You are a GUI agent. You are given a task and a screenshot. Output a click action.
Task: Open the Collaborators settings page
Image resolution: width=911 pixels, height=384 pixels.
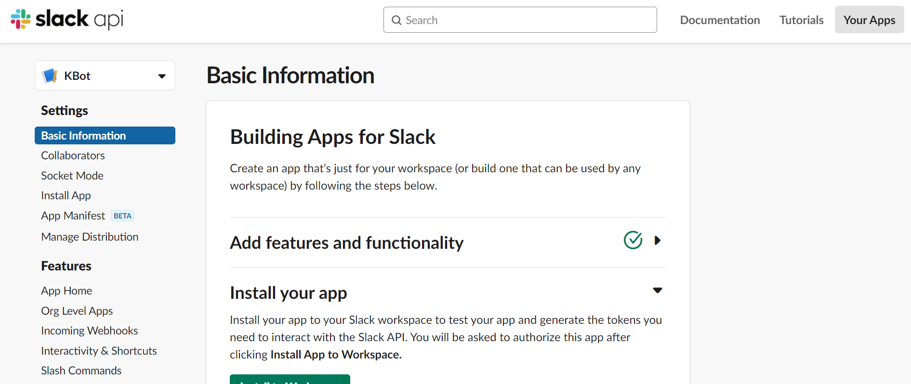point(73,155)
